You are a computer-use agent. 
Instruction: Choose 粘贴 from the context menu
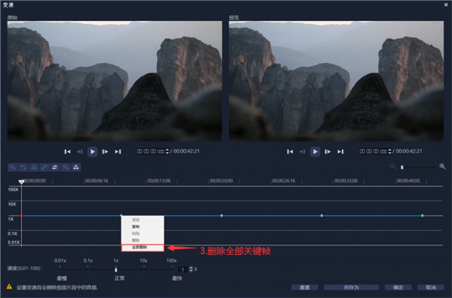[136, 234]
